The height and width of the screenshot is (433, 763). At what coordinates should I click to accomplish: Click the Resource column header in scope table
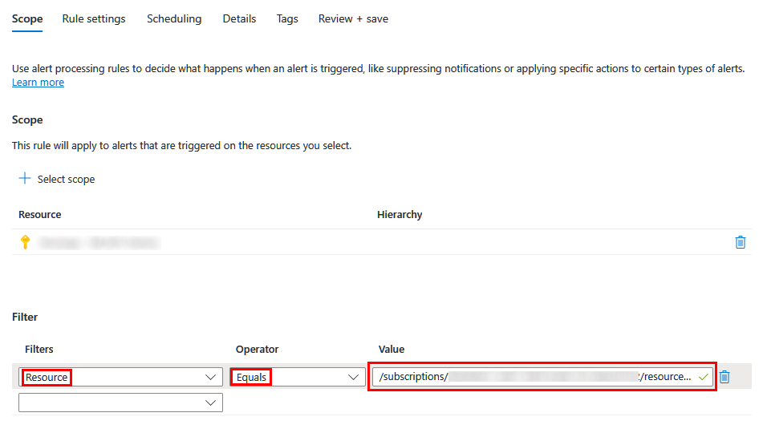click(x=40, y=215)
